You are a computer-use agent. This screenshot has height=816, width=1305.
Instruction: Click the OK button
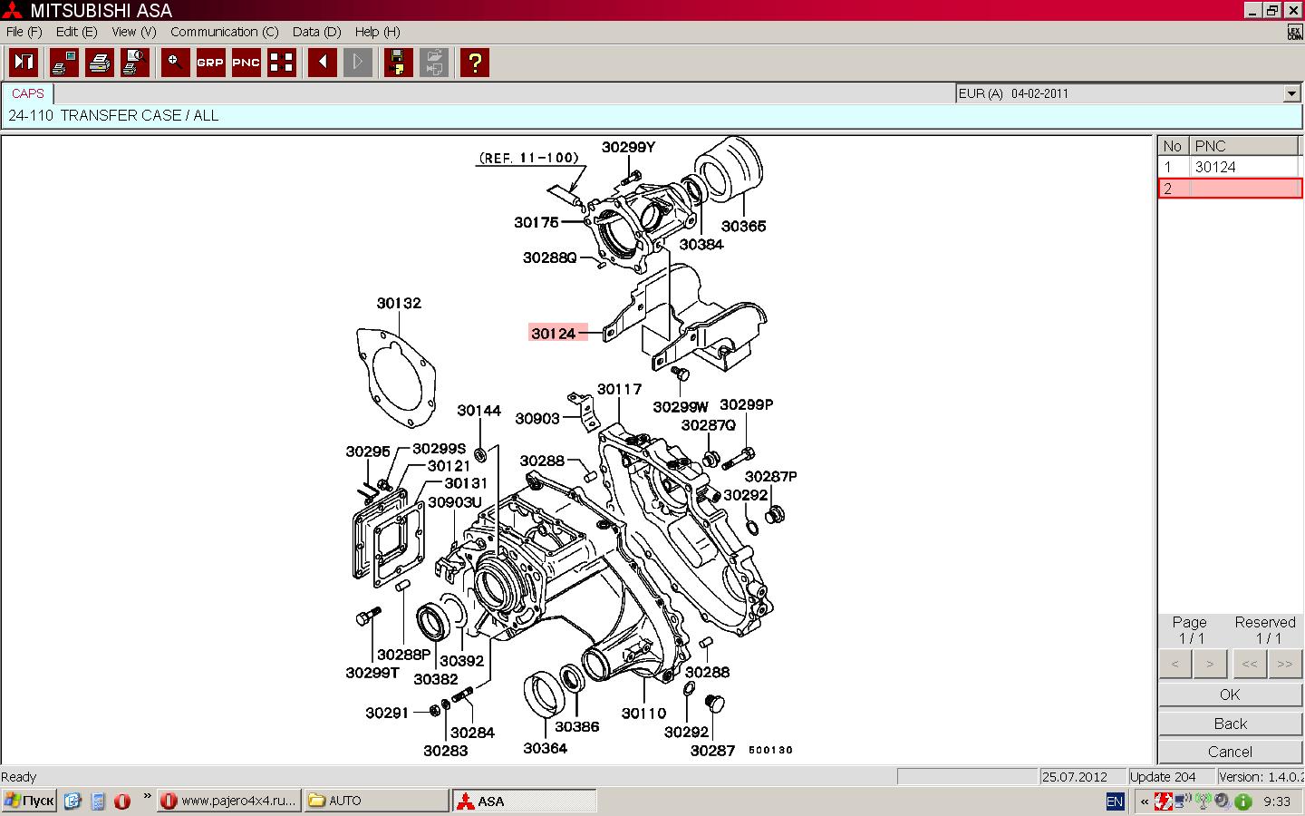pos(1230,695)
